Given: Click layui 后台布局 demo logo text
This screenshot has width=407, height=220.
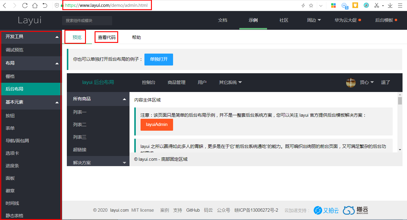Looking at the screenshot, I should tap(98, 82).
